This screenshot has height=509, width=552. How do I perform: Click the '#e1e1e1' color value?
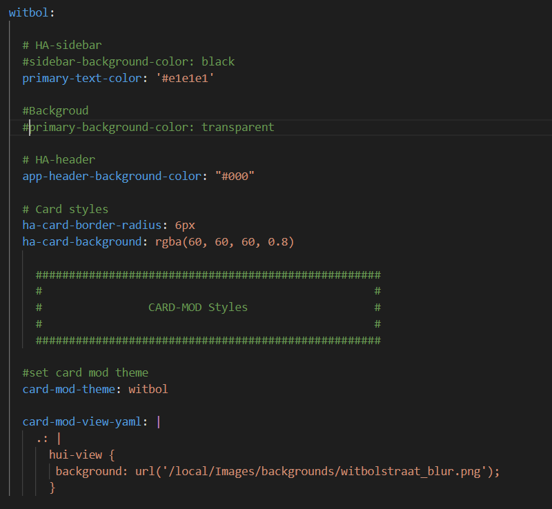[185, 78]
